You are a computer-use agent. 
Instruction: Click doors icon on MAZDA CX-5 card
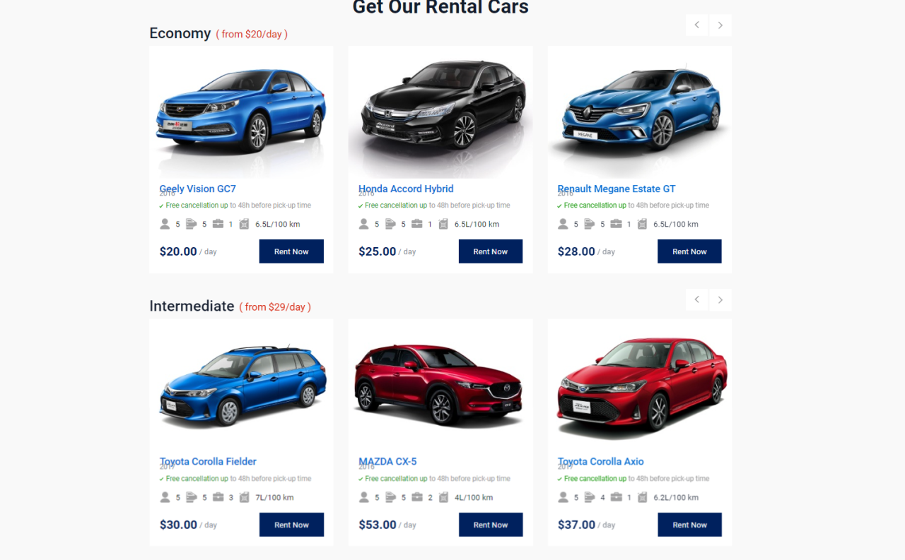point(390,497)
